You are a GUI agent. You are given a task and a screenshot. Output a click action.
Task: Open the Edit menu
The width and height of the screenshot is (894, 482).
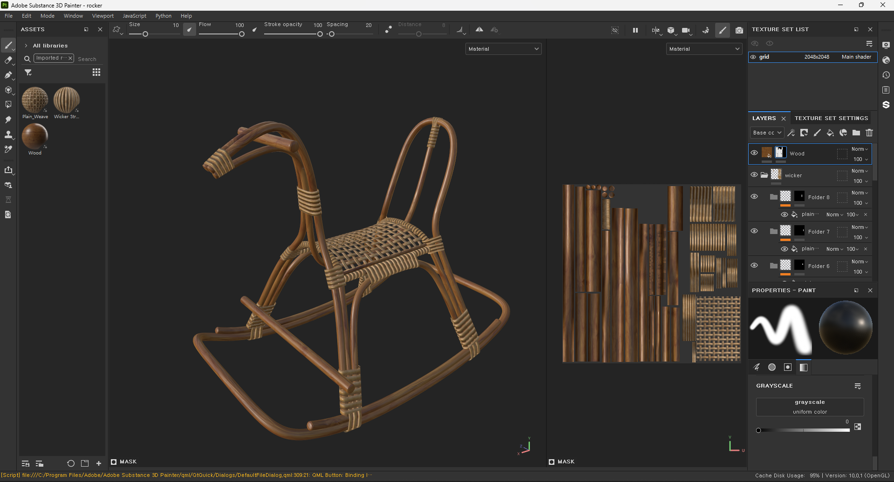click(27, 16)
